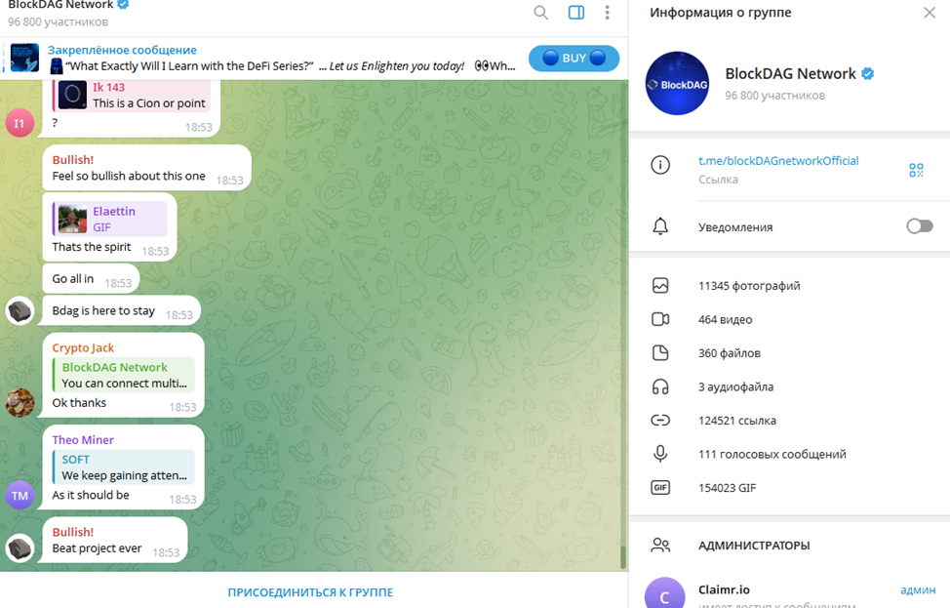Toggle the side panel layout icon
This screenshot has height=608, width=950.
[x=576, y=13]
